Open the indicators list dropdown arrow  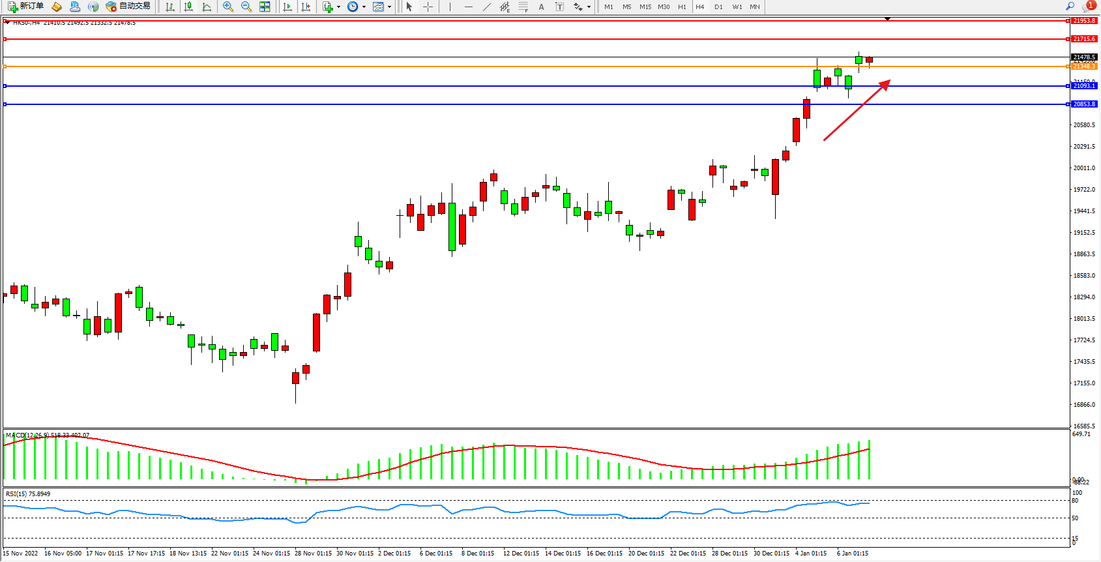click(338, 7)
